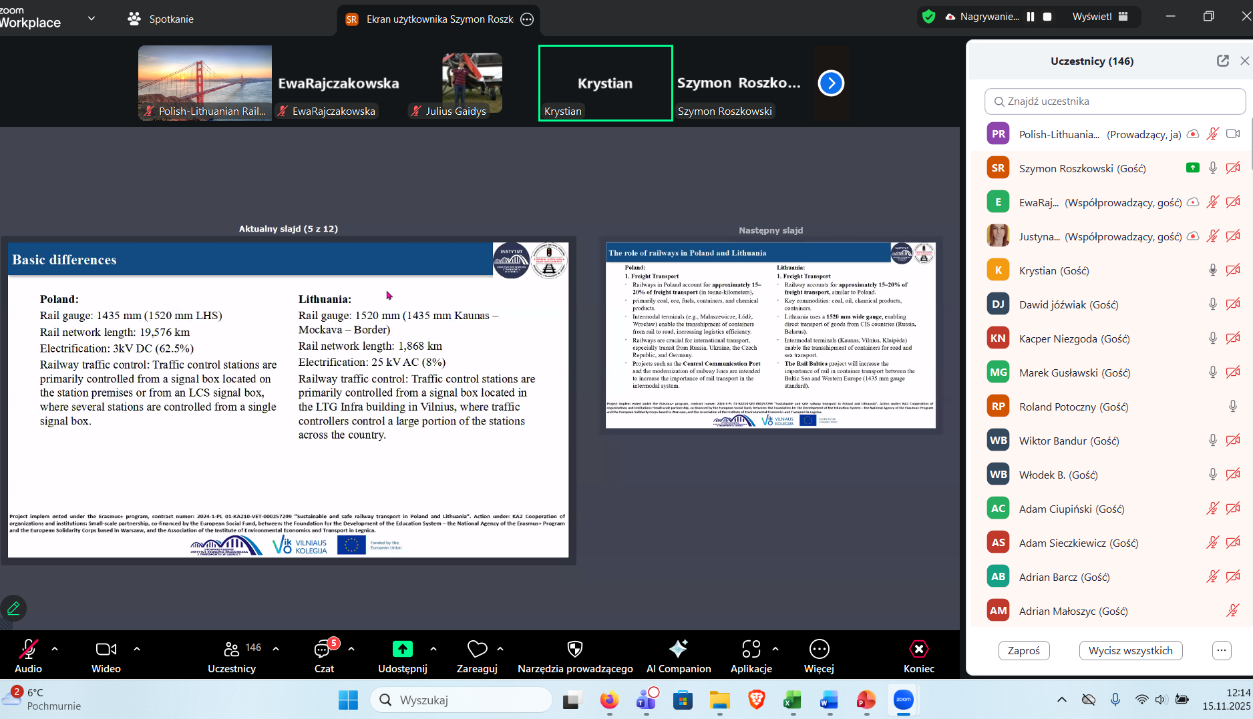Open the Aplikacje apps icon
1253x719 pixels.
click(x=751, y=649)
